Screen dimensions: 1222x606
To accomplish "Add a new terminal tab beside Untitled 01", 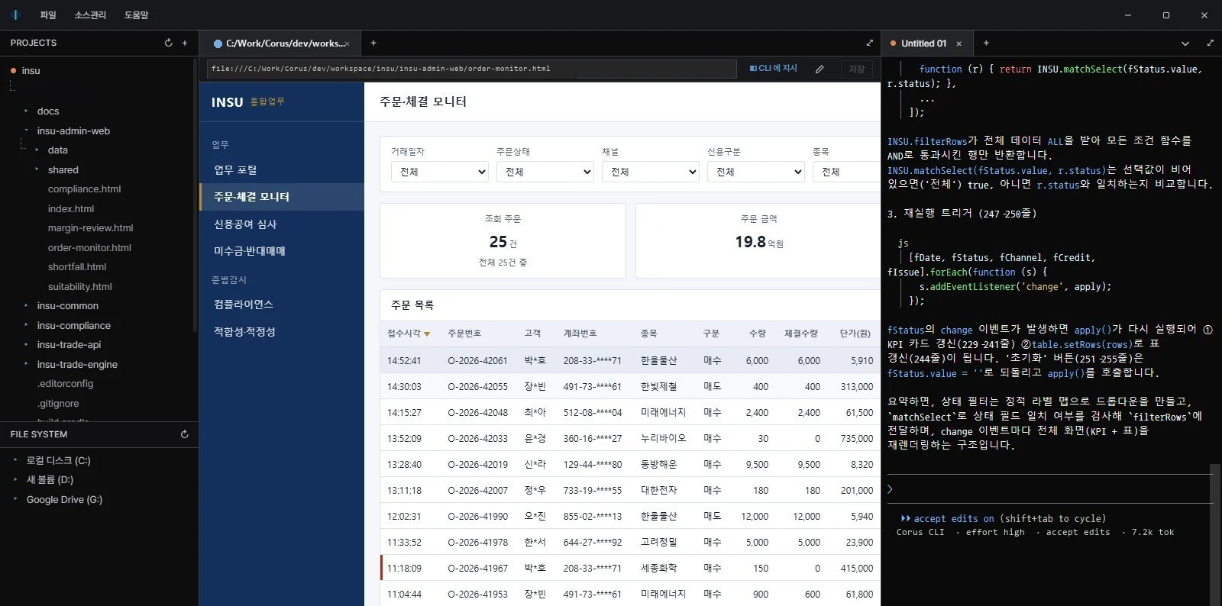I will tap(986, 43).
